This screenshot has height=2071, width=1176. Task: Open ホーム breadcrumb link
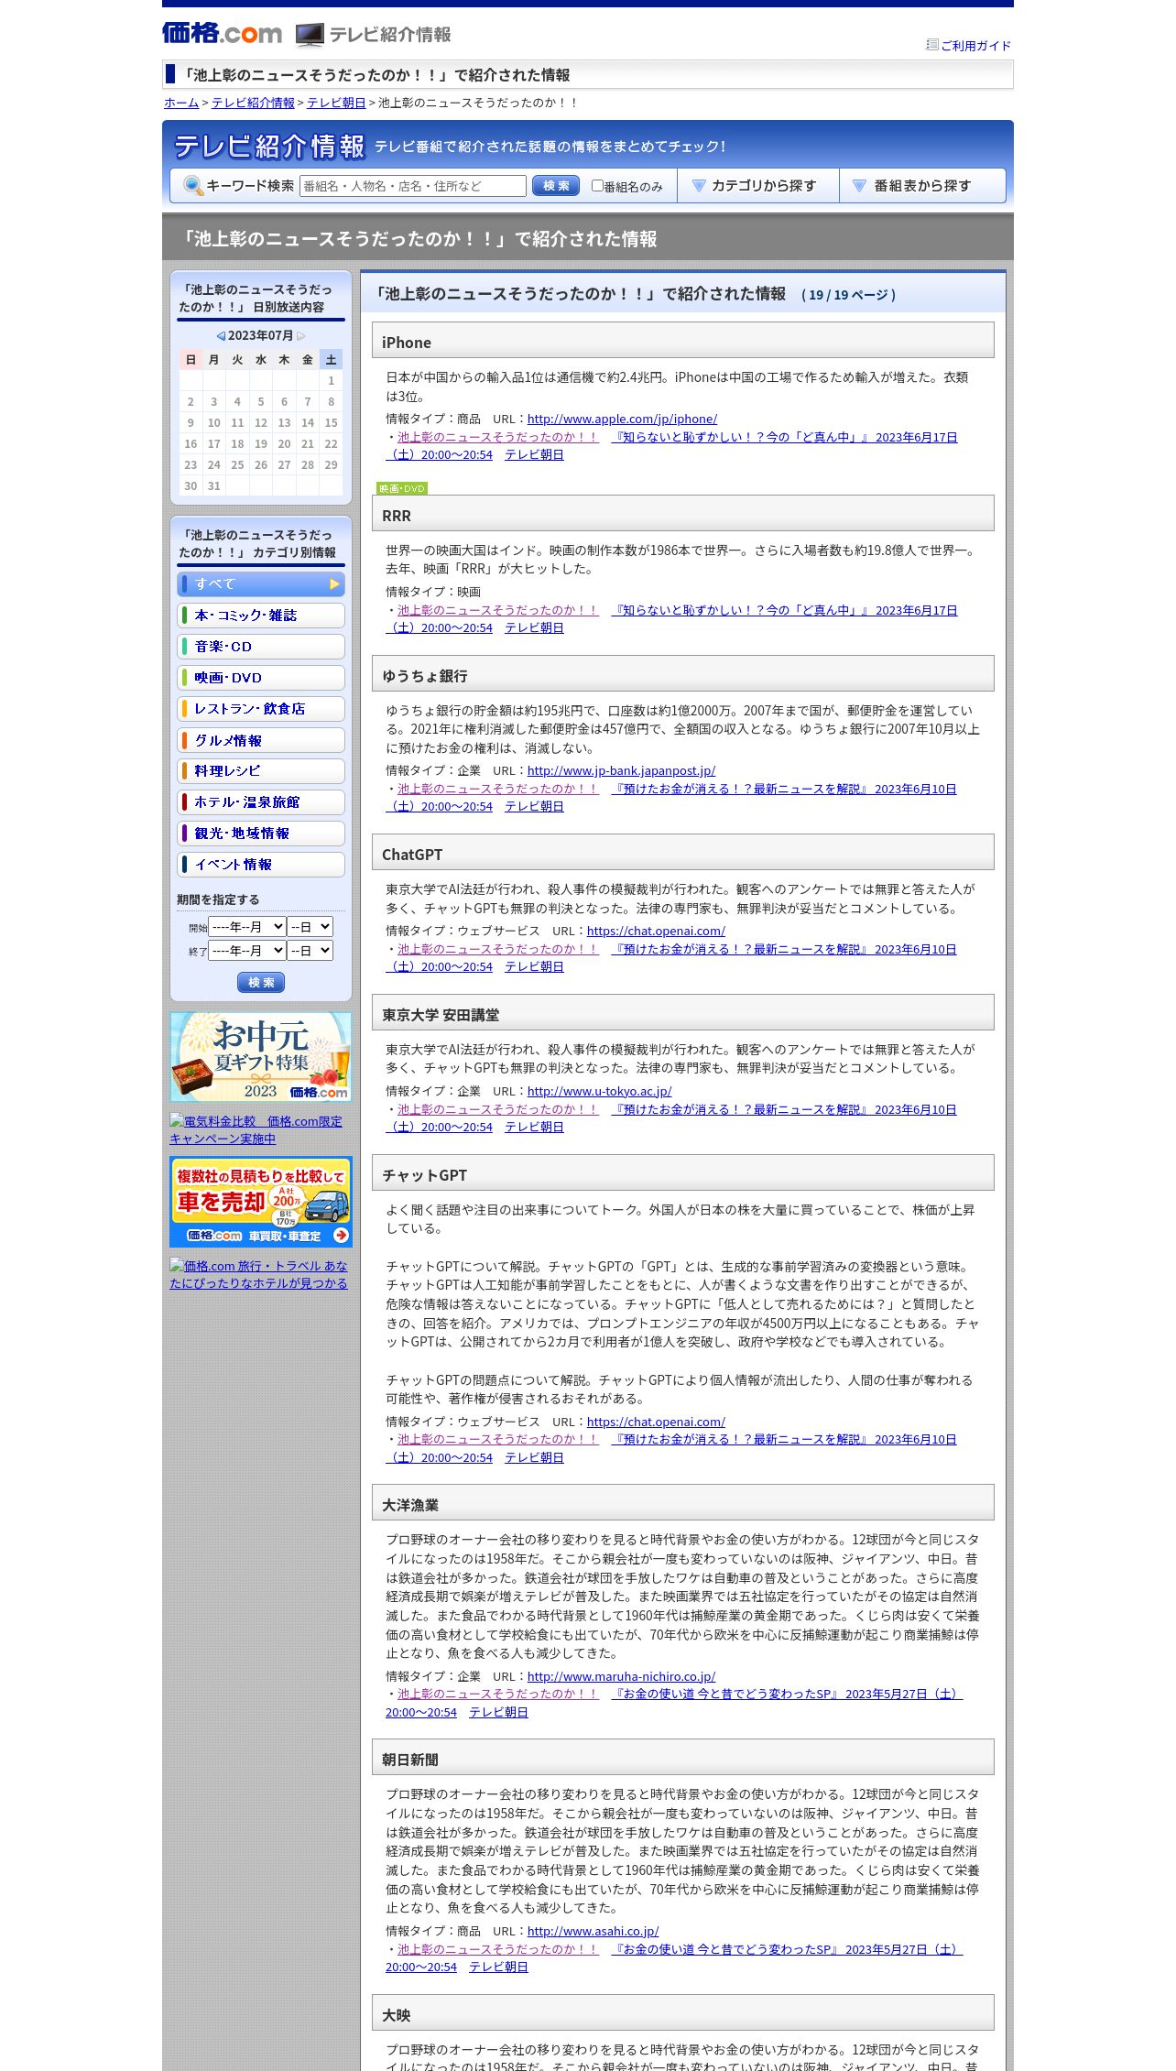click(x=181, y=104)
